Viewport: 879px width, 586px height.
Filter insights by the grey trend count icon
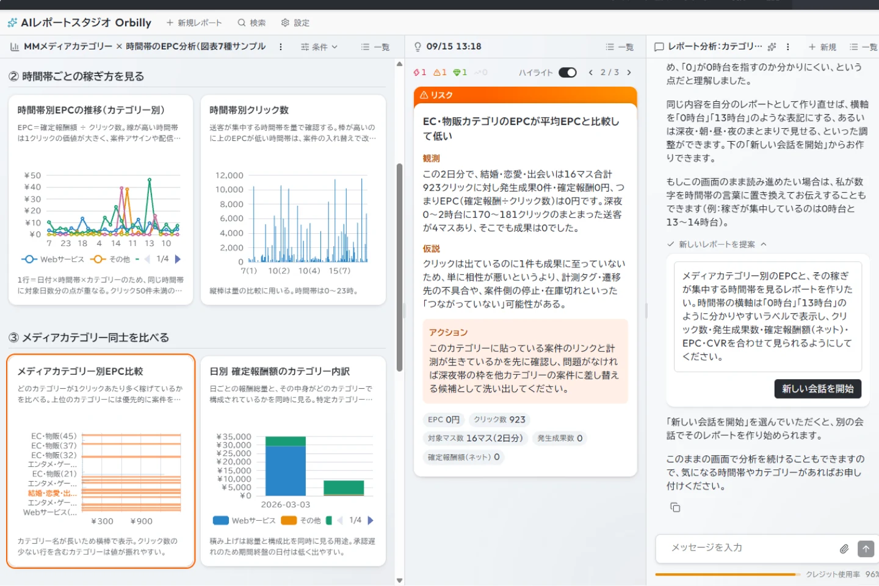tap(481, 72)
